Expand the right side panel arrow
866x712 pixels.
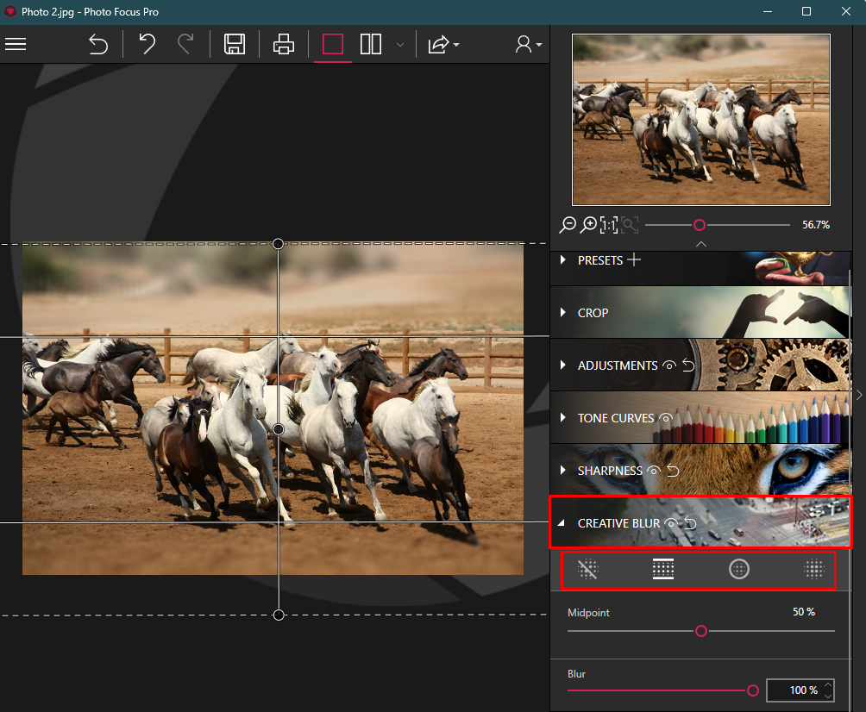tap(859, 395)
